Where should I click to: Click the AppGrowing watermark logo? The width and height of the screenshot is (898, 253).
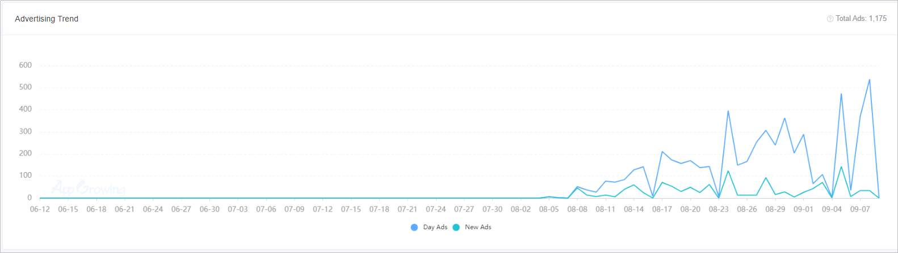[x=88, y=188]
